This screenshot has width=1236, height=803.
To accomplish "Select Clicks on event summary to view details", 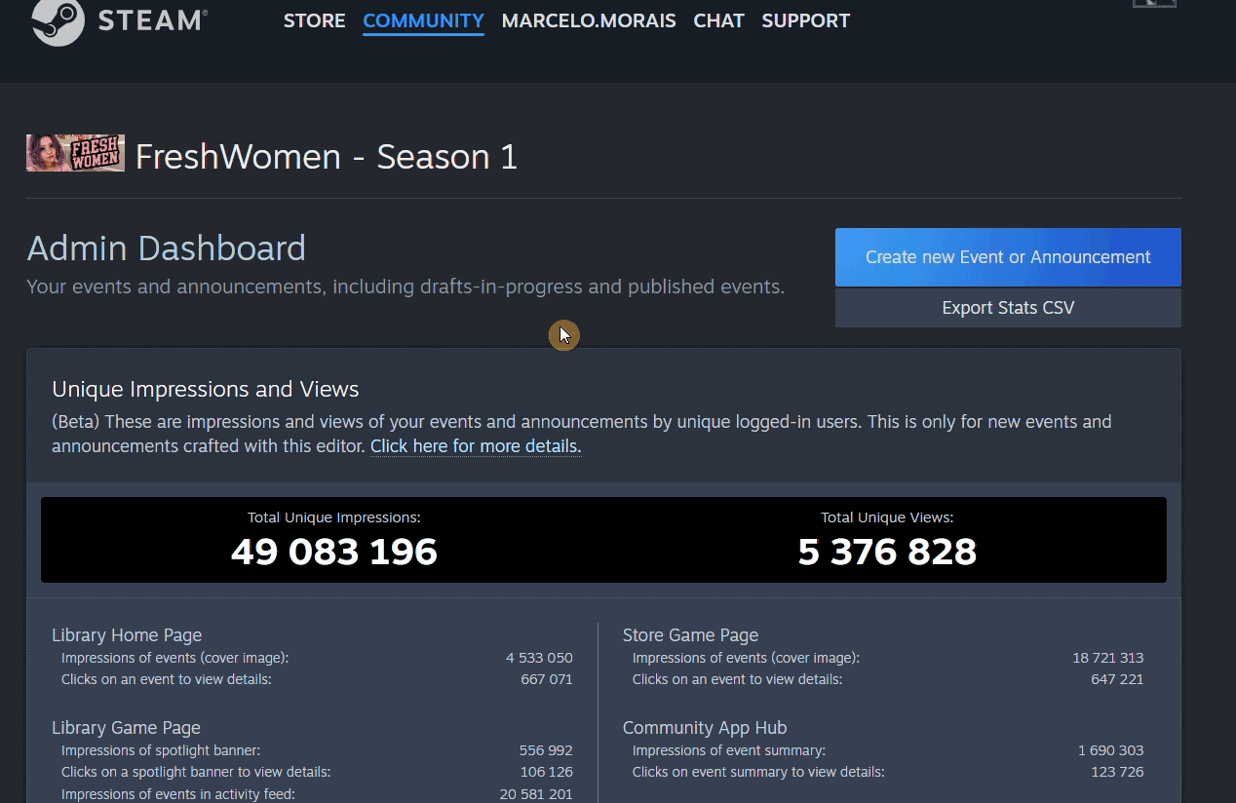I will 758,772.
